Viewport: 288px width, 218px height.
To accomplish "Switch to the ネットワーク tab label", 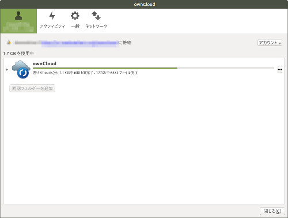I will [96, 27].
